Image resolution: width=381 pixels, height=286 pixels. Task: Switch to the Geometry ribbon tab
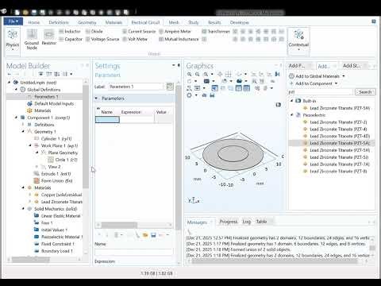pyautogui.click(x=87, y=22)
